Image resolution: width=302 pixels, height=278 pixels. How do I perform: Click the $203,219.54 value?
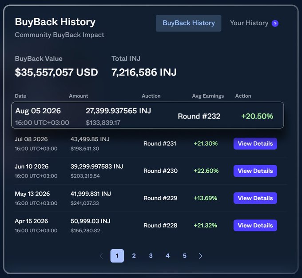coord(85,176)
